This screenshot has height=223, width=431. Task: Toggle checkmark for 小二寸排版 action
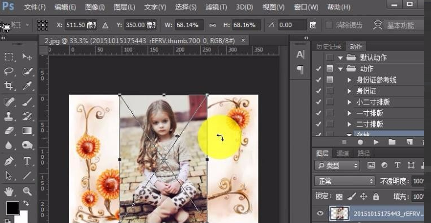[318, 102]
